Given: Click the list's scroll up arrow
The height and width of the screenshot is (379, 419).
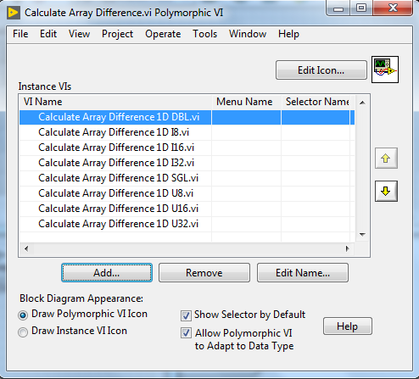Looking at the screenshot, I should pyautogui.click(x=362, y=103).
